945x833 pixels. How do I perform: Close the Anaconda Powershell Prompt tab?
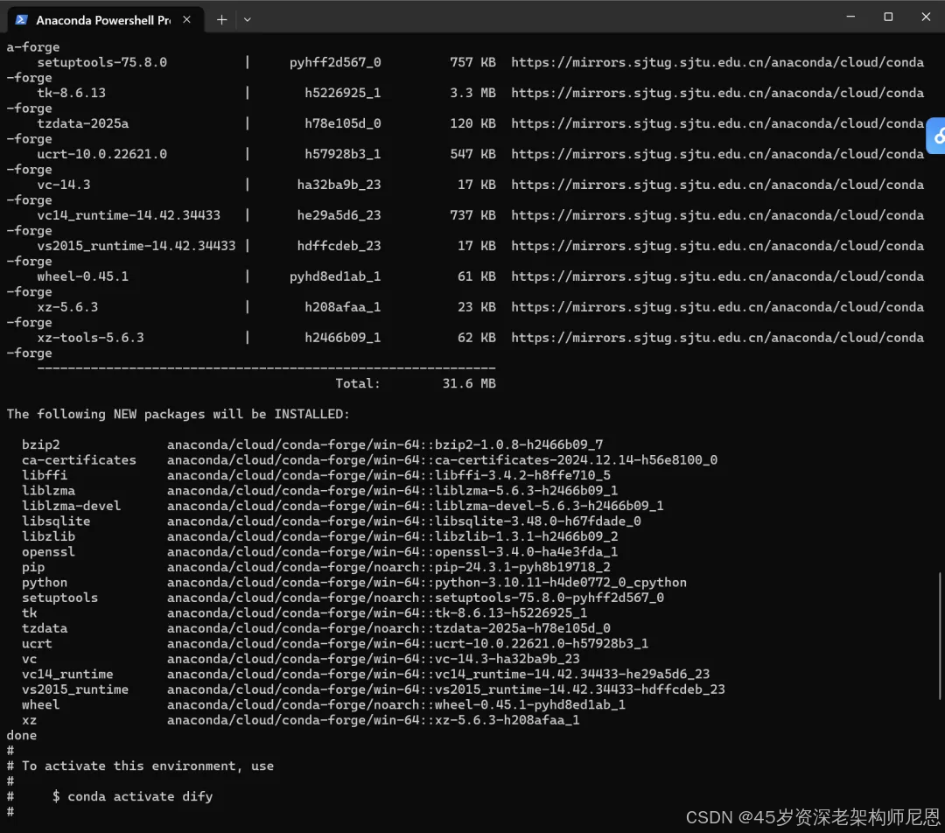(187, 20)
